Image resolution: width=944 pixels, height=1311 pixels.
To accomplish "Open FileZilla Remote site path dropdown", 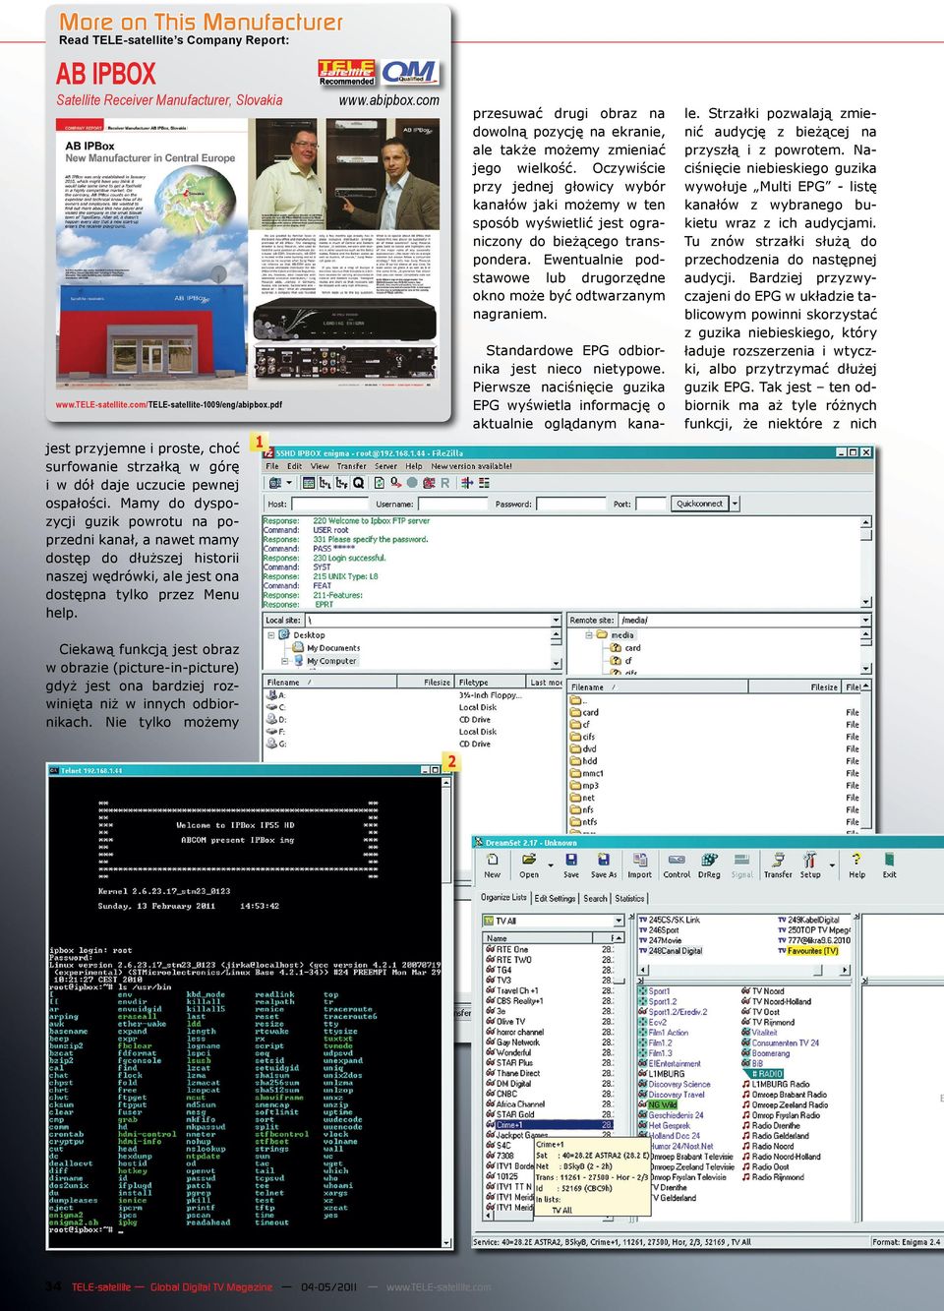I will [865, 621].
